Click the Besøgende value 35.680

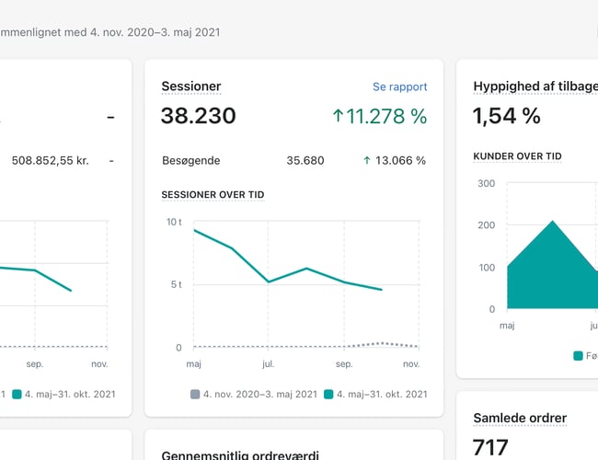305,160
